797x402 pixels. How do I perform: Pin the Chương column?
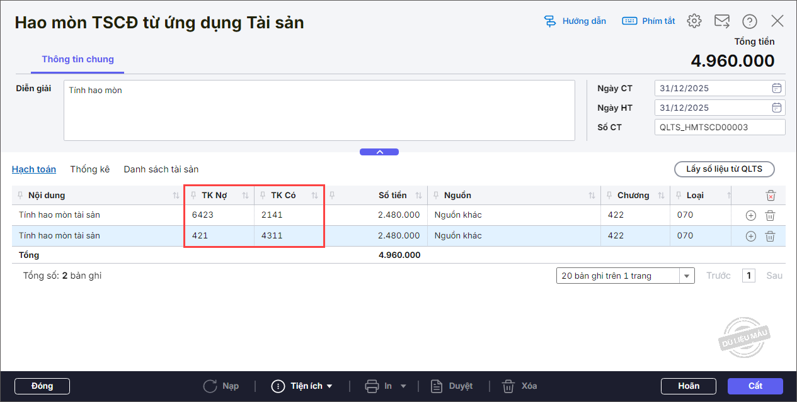(x=610, y=196)
